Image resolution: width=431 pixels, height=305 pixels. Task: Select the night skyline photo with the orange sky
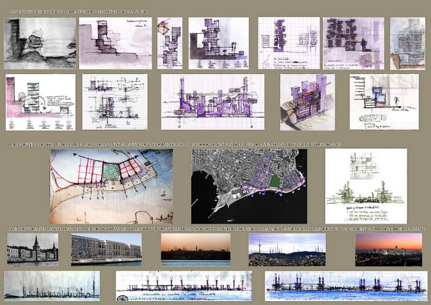389,250
